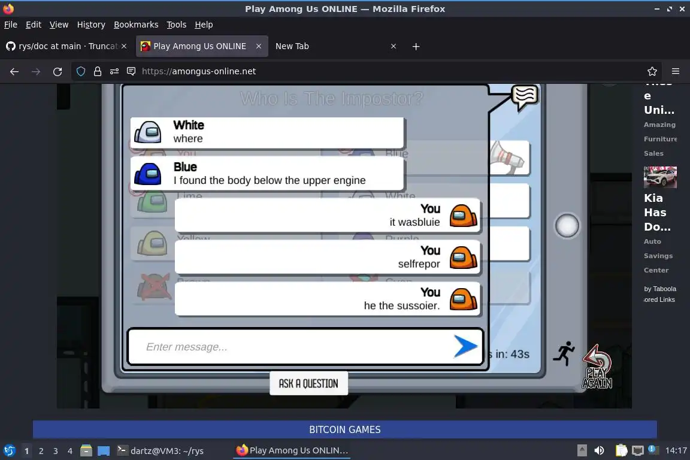Image resolution: width=690 pixels, height=460 pixels.
Task: Click the forward navigation arrow
Action: pos(36,71)
